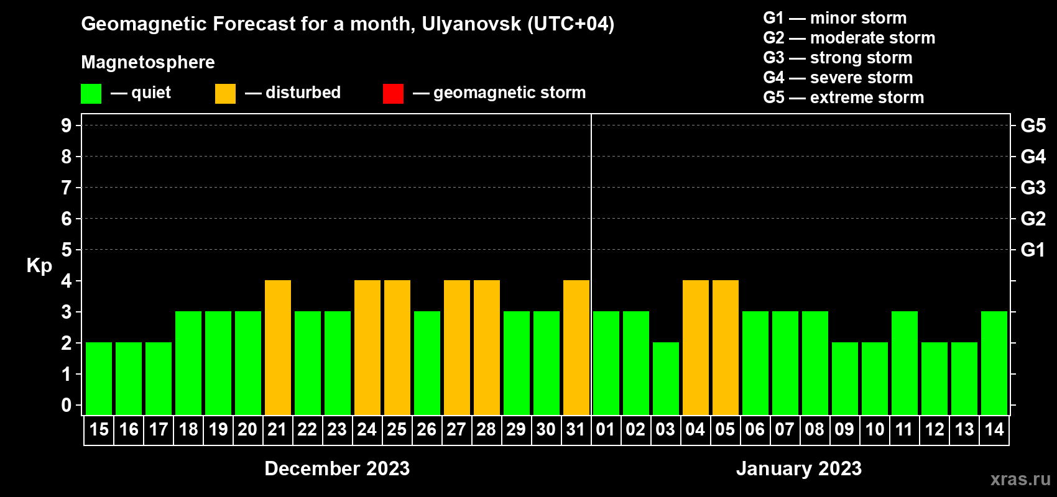Click the 'G5 — extreme storm' legend line
The image size is (1057, 497).
843,98
